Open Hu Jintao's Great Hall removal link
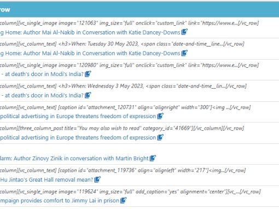 click(47, 179)
